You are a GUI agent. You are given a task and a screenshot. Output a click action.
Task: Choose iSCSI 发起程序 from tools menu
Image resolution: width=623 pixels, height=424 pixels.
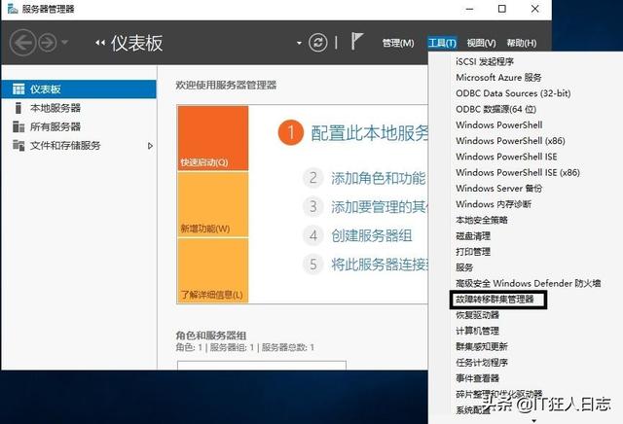[485, 61]
